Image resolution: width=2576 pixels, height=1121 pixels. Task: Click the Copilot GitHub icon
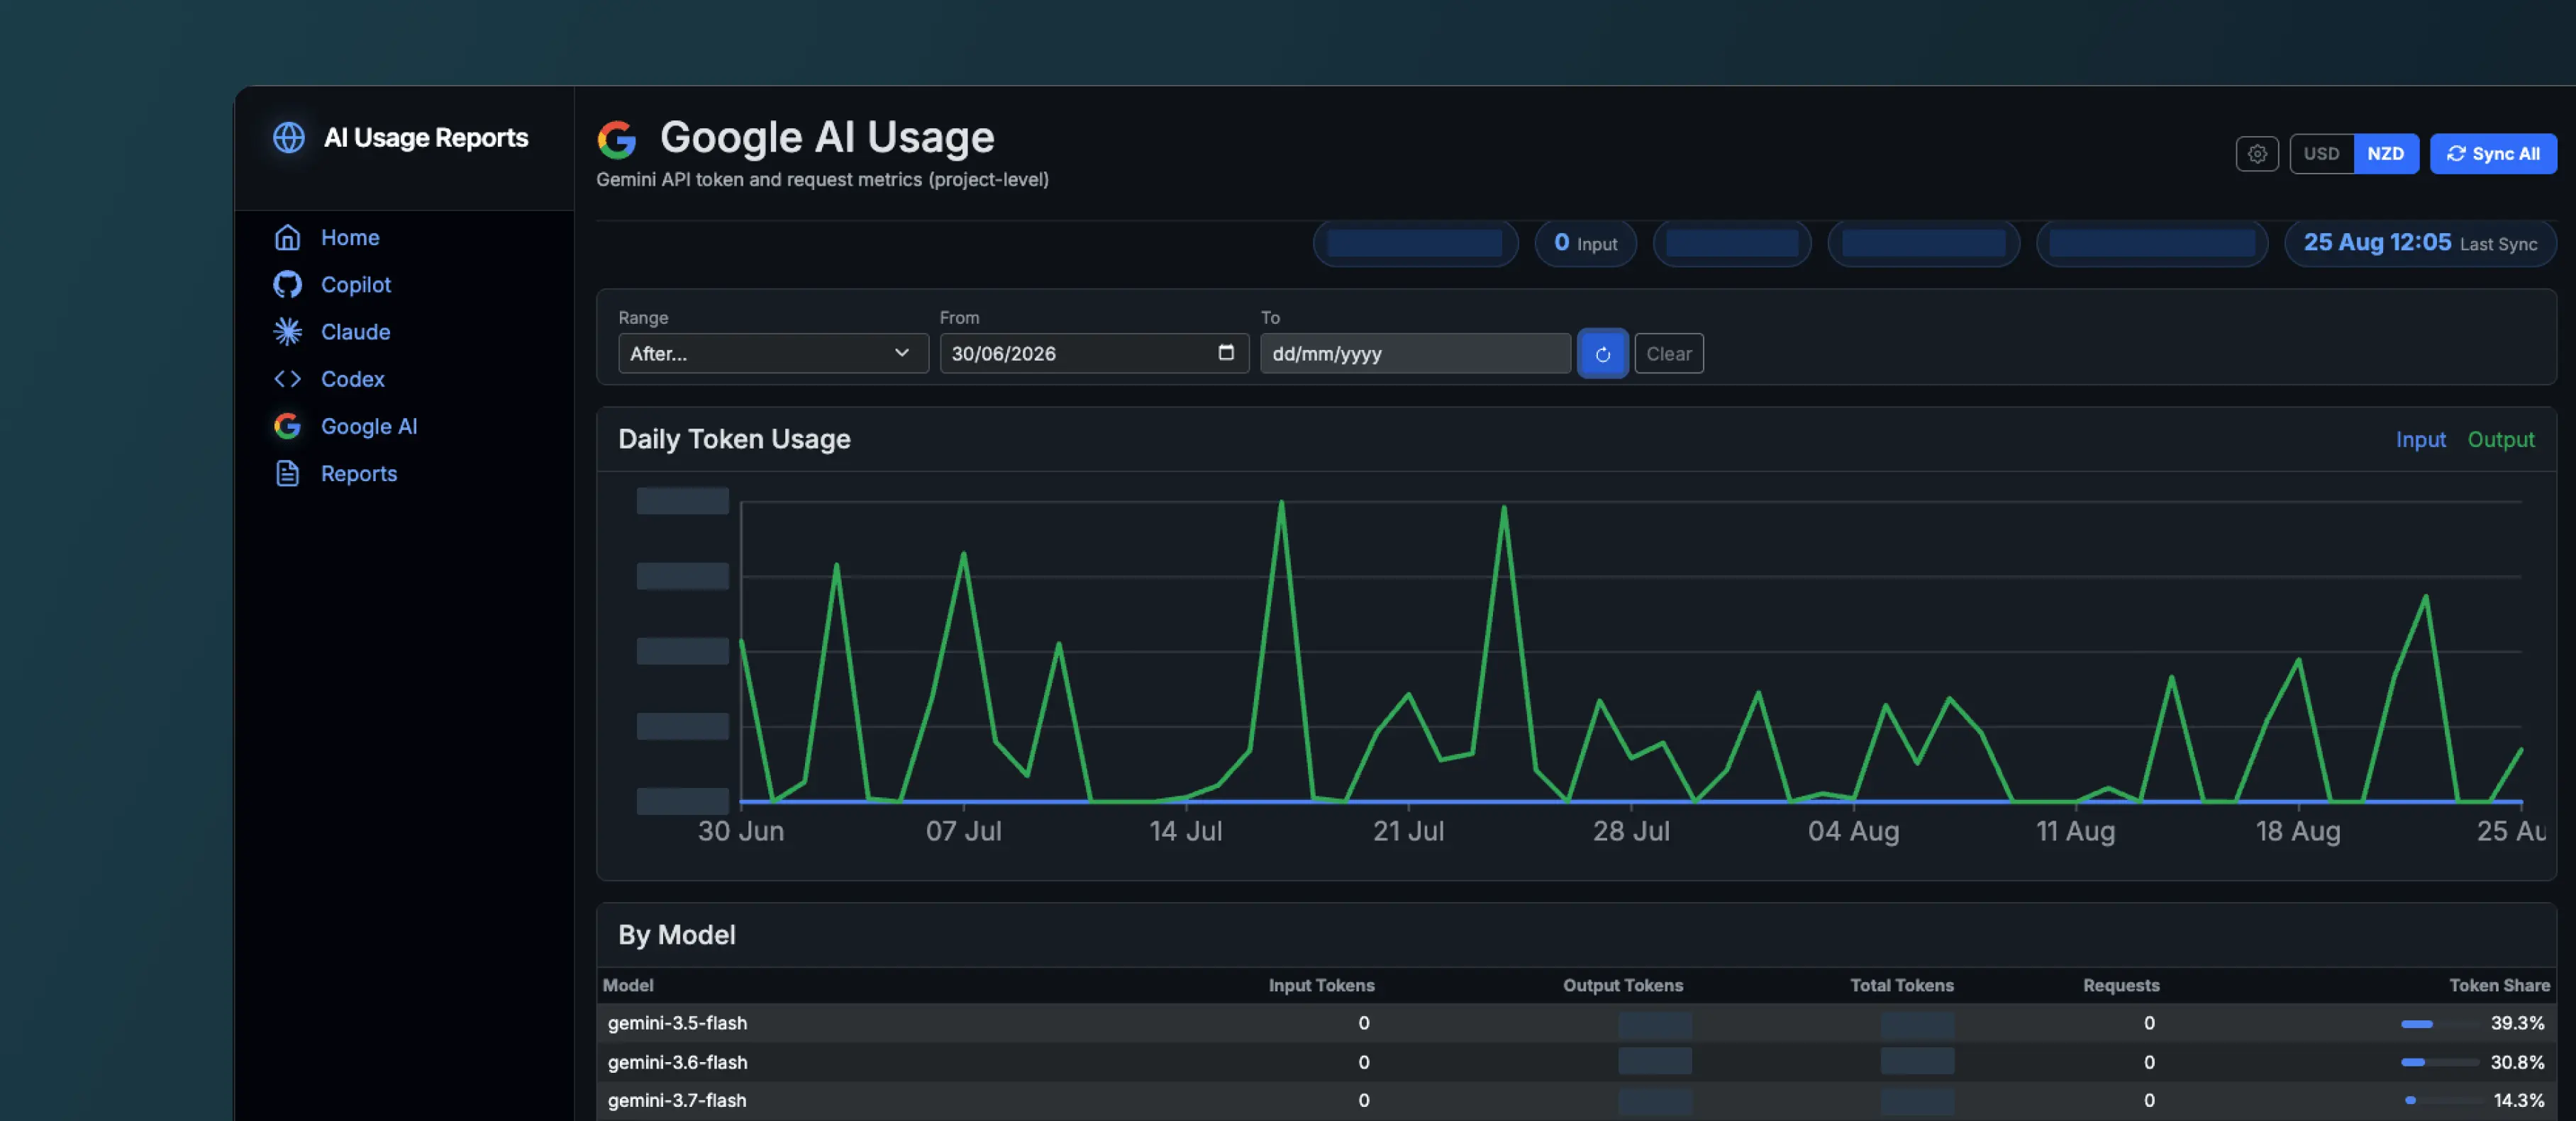click(x=287, y=285)
